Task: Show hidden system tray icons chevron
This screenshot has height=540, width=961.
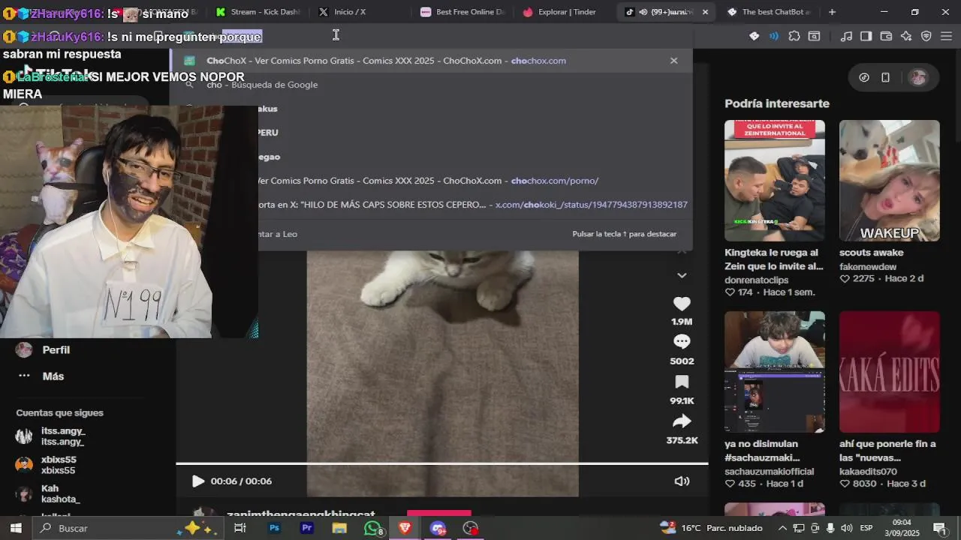Action: click(782, 528)
